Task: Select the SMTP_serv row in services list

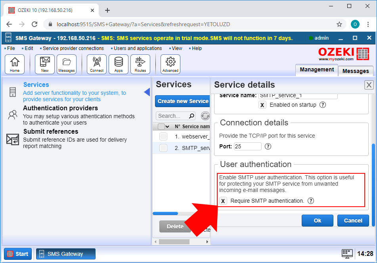Action: pos(181,148)
